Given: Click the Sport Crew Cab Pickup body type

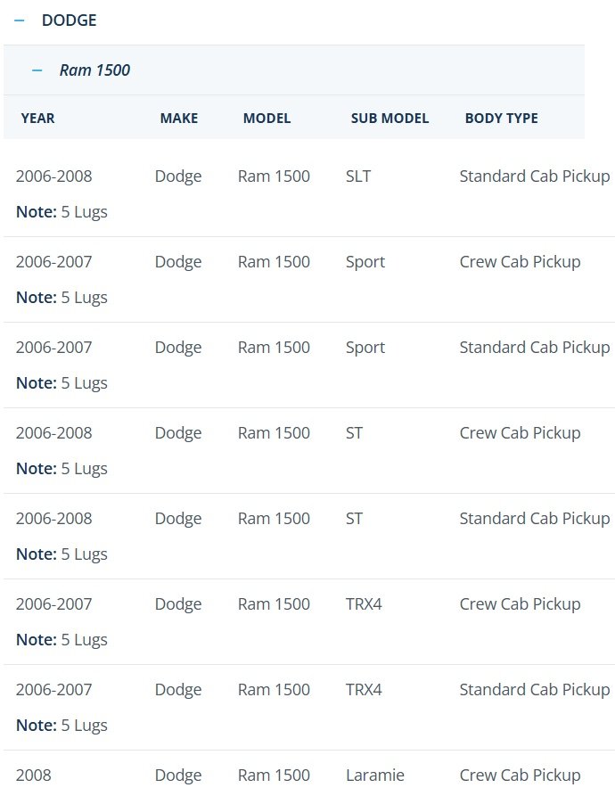Looking at the screenshot, I should pos(521,262).
